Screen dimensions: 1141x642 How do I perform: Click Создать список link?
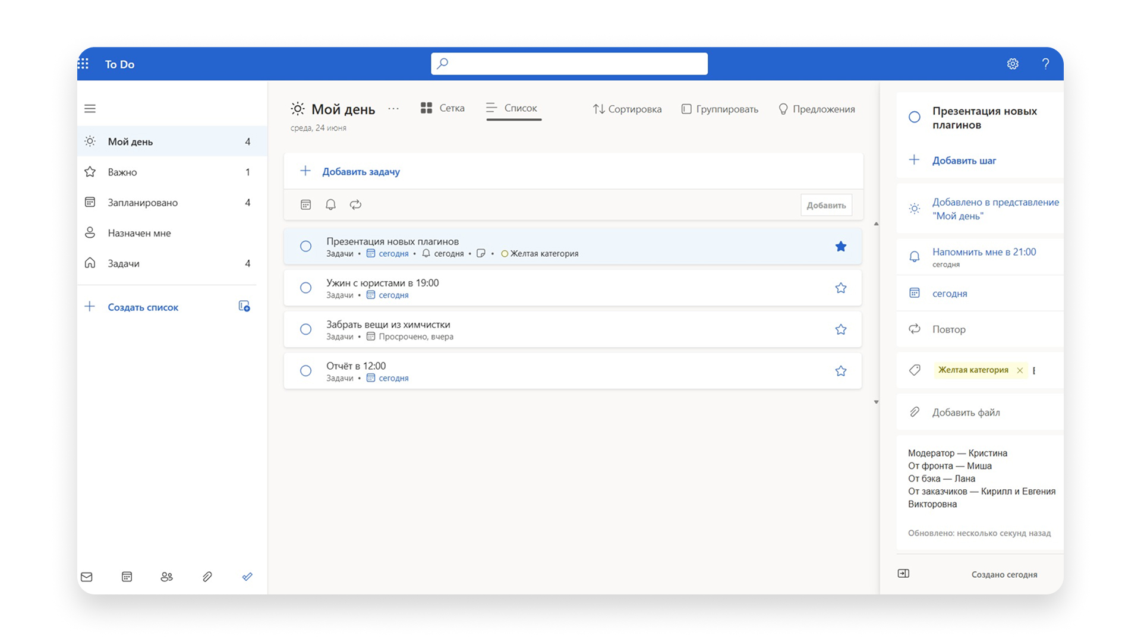(143, 307)
